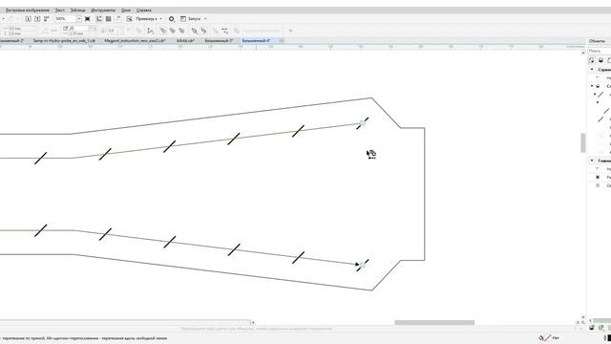
Task: Click the publish to PDF icon
Action: [x=47, y=19]
